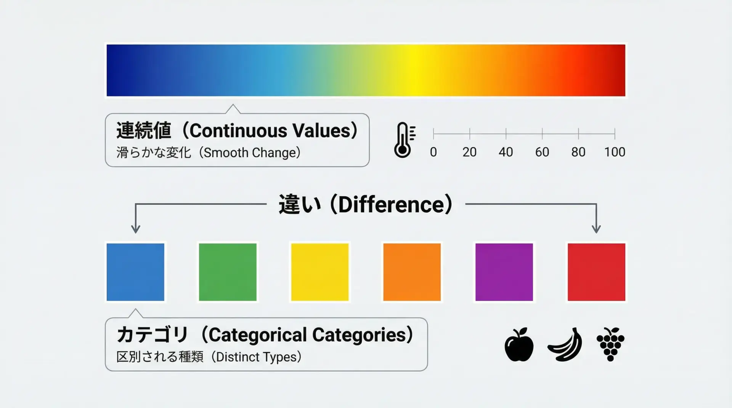Screen dimensions: 732x408
Task: Select the purple color square
Action: coord(504,272)
